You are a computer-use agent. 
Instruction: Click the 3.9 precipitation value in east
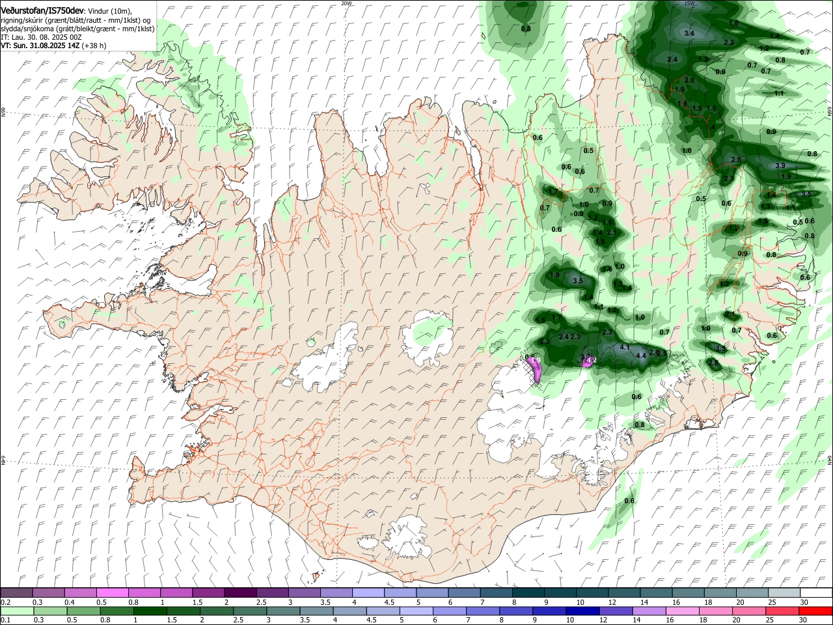[x=780, y=166]
